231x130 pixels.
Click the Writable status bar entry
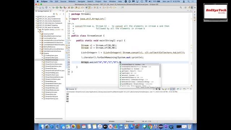point(112,121)
